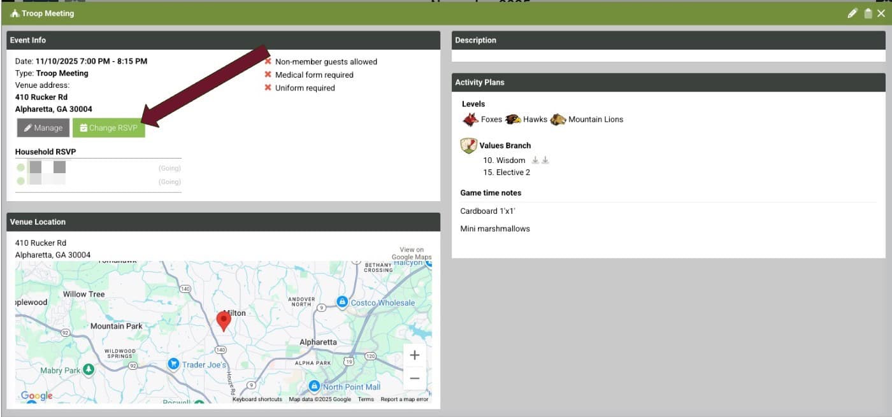
Task: Open View on Google Maps link
Action: 411,253
